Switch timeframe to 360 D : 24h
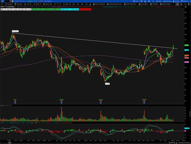Screen dimensions: 191x144 (48, 4)
